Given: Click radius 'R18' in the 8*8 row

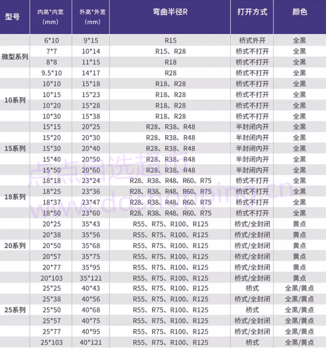Looking at the screenshot, I should (x=170, y=62).
